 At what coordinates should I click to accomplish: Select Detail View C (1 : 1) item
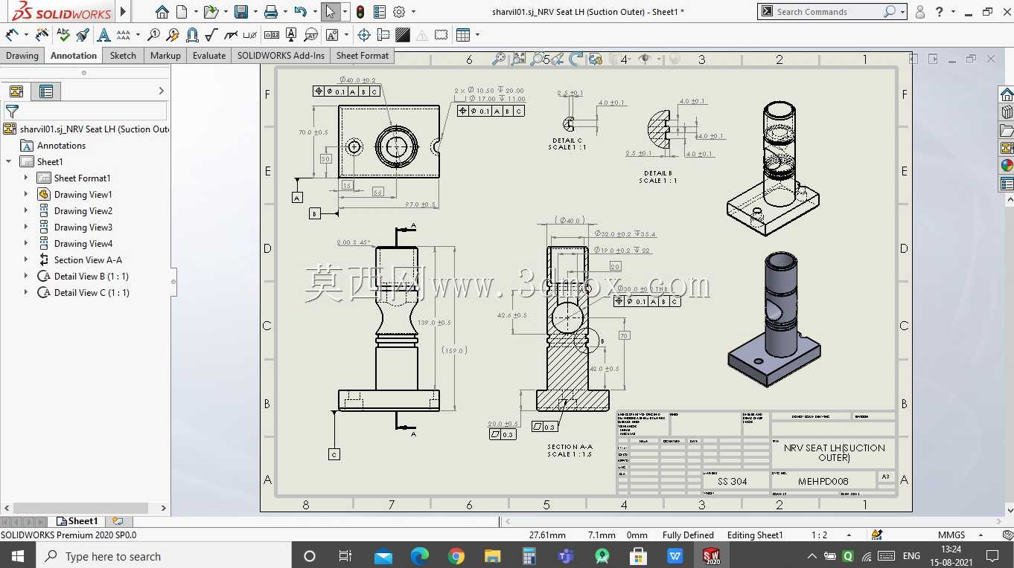click(92, 293)
